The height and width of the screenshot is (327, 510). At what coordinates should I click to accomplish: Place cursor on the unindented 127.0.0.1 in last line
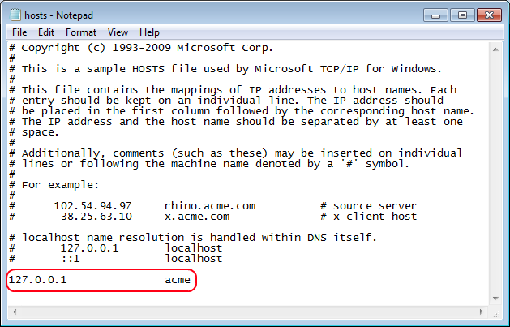coord(37,281)
